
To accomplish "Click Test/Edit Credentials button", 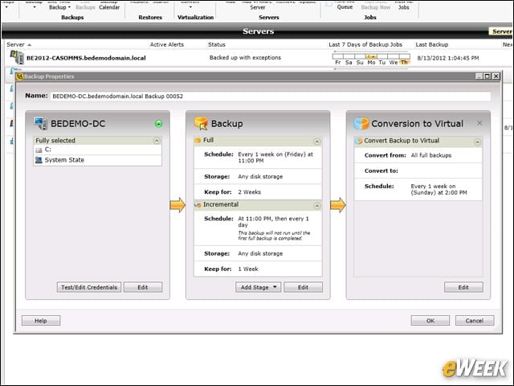I will coord(89,287).
